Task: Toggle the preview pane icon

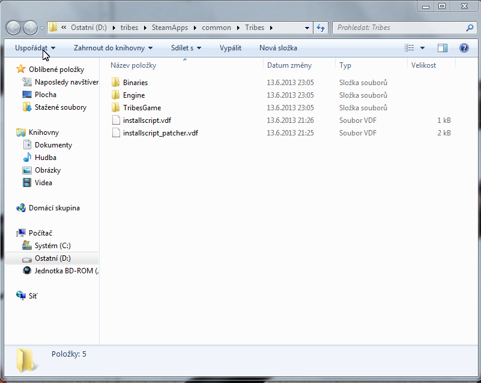Action: 443,48
